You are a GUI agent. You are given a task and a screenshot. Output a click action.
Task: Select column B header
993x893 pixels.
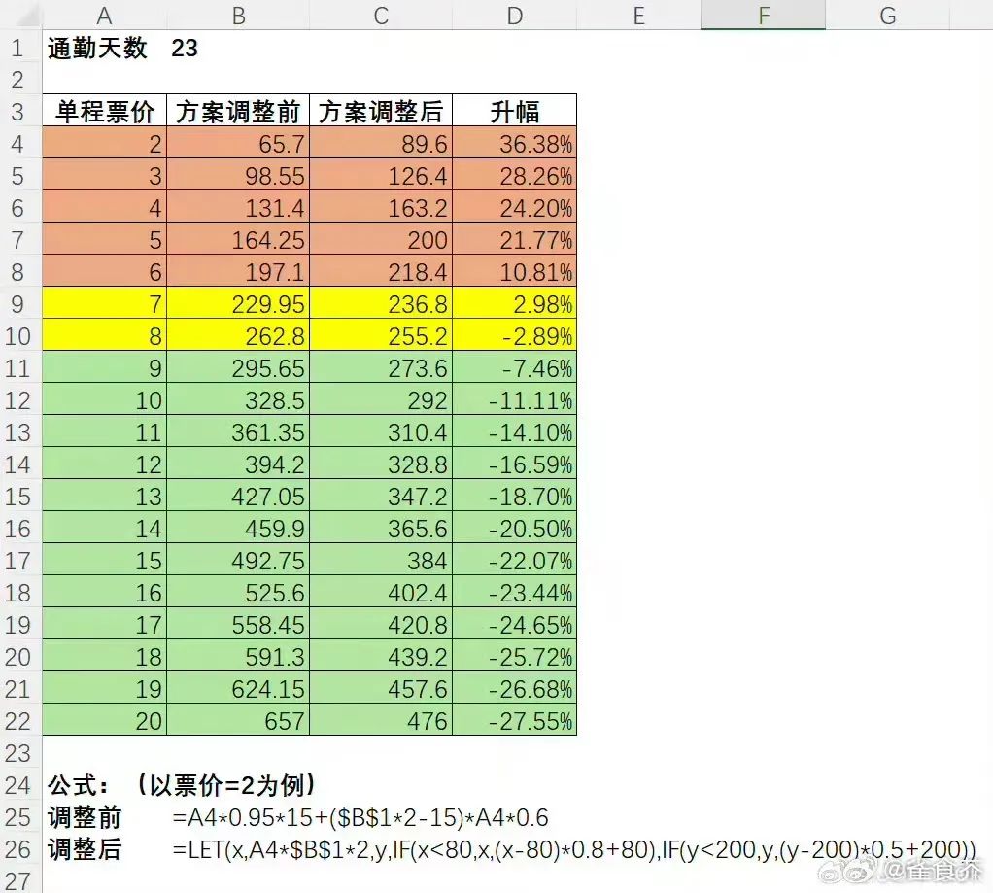click(x=238, y=15)
